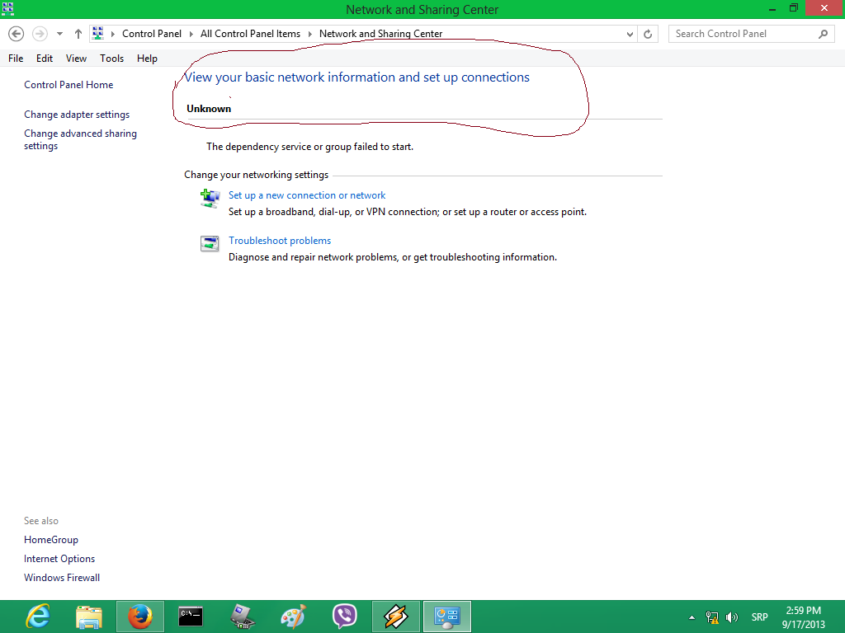Click the dependency service failed message
The width and height of the screenshot is (845, 633).
[x=309, y=147]
